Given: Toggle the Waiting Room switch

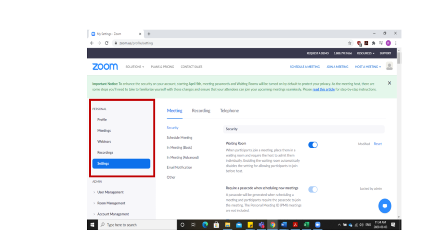Looking at the screenshot, I should pyautogui.click(x=313, y=145).
